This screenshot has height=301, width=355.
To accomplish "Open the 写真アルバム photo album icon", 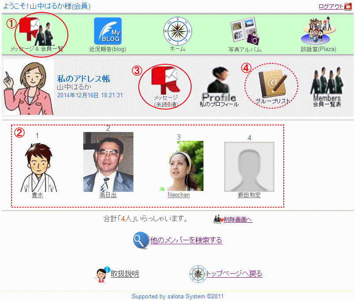I will pos(245,31).
